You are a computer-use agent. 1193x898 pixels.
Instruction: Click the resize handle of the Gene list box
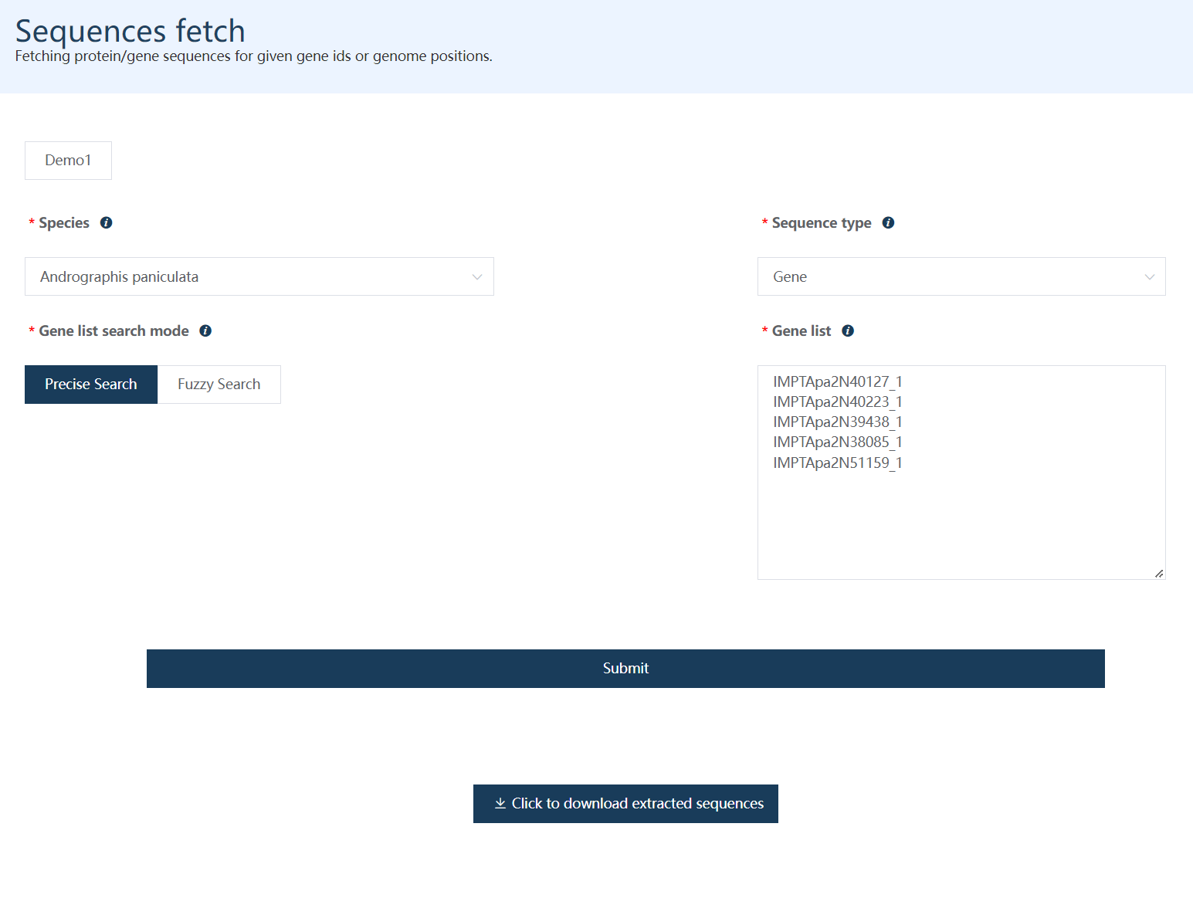[x=1159, y=573]
